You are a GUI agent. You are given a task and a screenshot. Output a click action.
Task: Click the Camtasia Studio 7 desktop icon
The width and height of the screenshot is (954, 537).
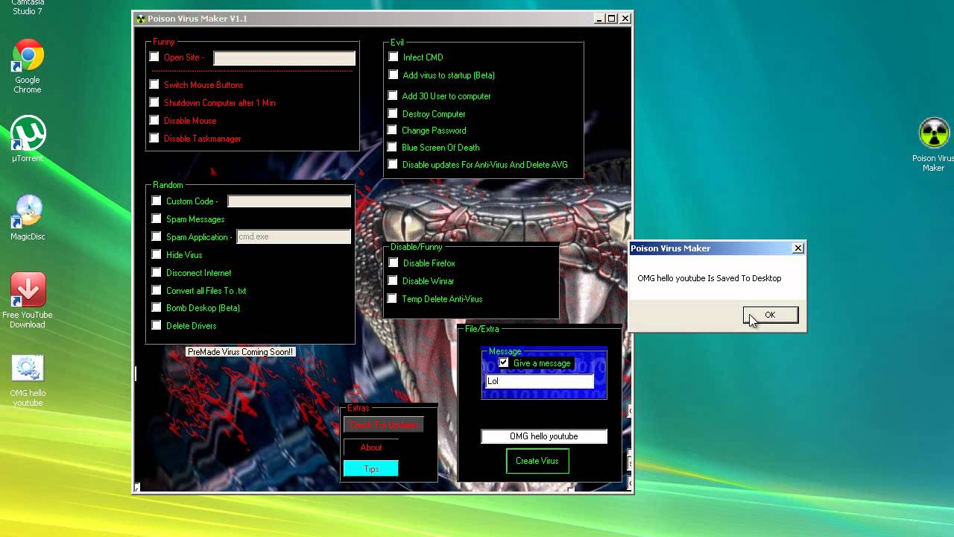(28, 7)
